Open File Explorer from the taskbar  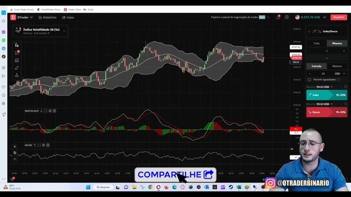point(134,187)
